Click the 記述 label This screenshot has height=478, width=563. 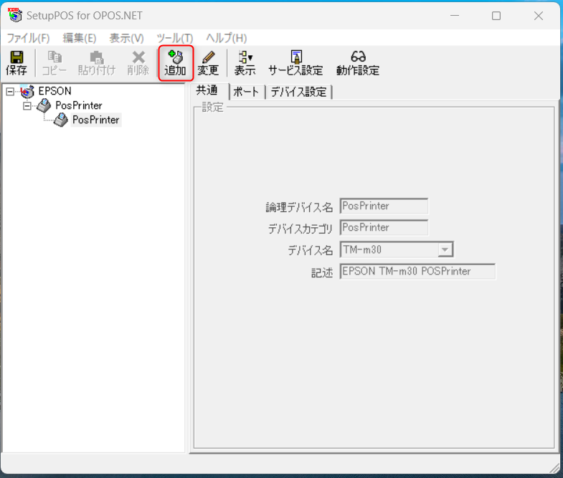pyautogui.click(x=322, y=272)
